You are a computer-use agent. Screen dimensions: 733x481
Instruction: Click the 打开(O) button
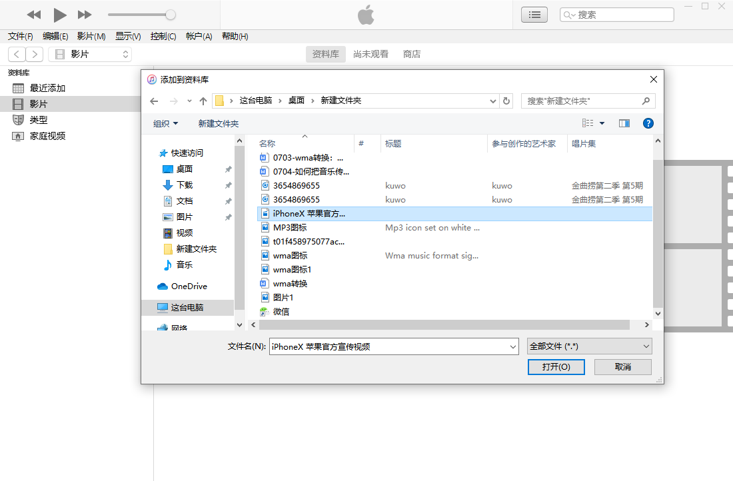[556, 367]
